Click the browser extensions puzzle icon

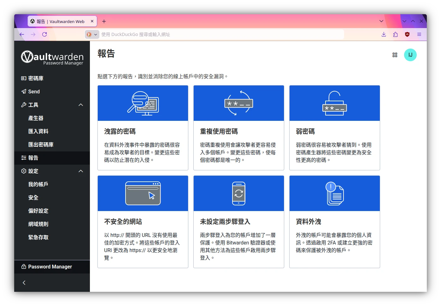pyautogui.click(x=395, y=34)
